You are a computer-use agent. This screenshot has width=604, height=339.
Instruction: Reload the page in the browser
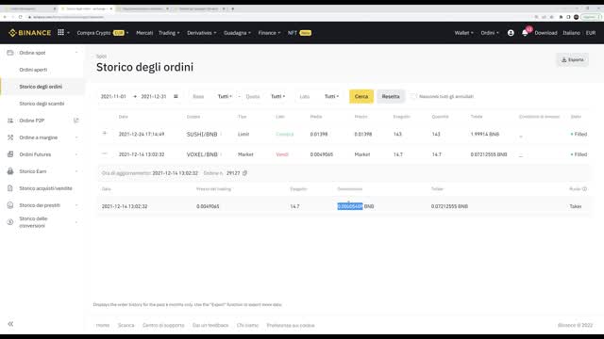[x=21, y=17]
